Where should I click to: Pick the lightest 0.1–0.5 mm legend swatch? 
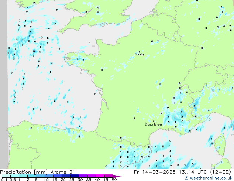tap(6, 176)
